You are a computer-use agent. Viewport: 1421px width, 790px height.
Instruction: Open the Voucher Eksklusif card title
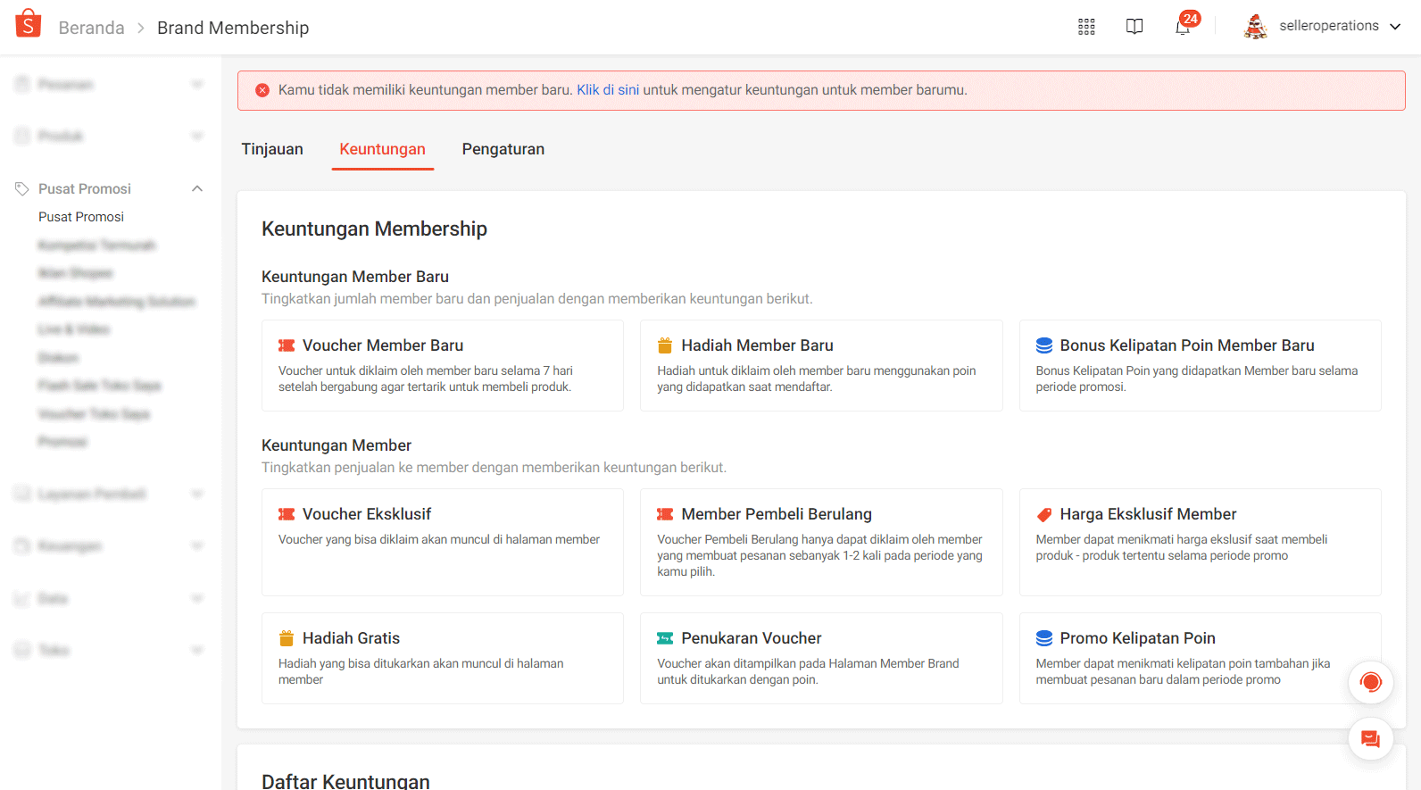[x=367, y=514]
